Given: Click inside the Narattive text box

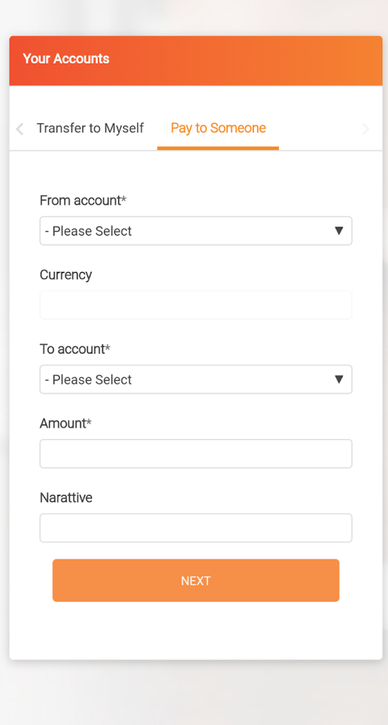Looking at the screenshot, I should (x=195, y=527).
